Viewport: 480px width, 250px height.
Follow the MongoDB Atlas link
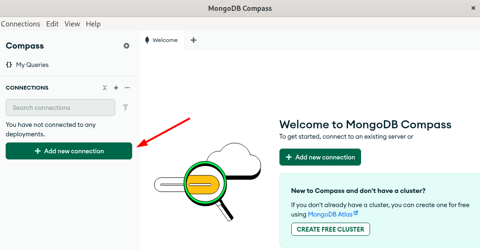(x=330, y=214)
